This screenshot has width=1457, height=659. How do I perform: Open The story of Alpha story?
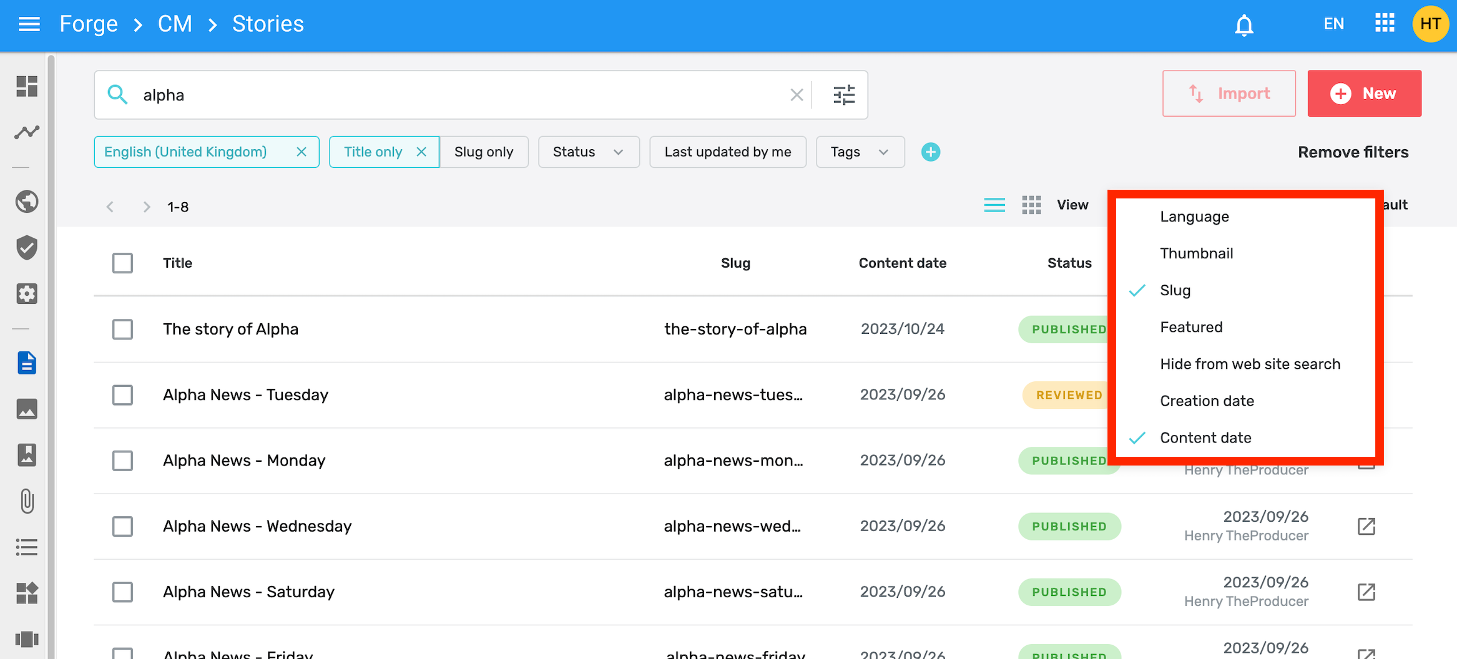pyautogui.click(x=230, y=329)
